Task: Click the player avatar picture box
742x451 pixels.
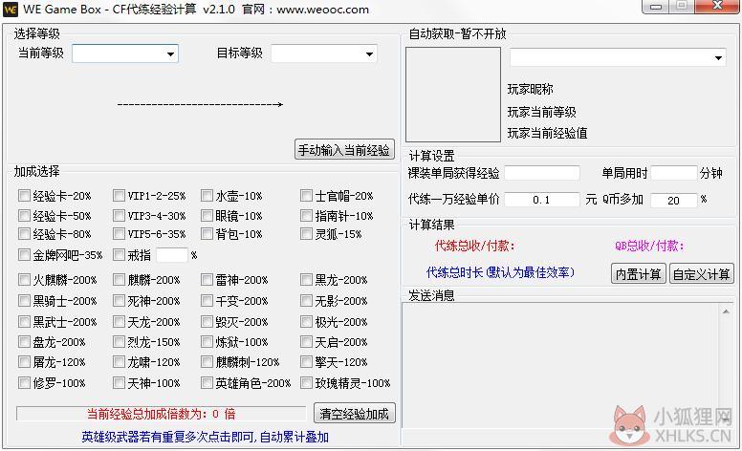Action: (x=453, y=94)
